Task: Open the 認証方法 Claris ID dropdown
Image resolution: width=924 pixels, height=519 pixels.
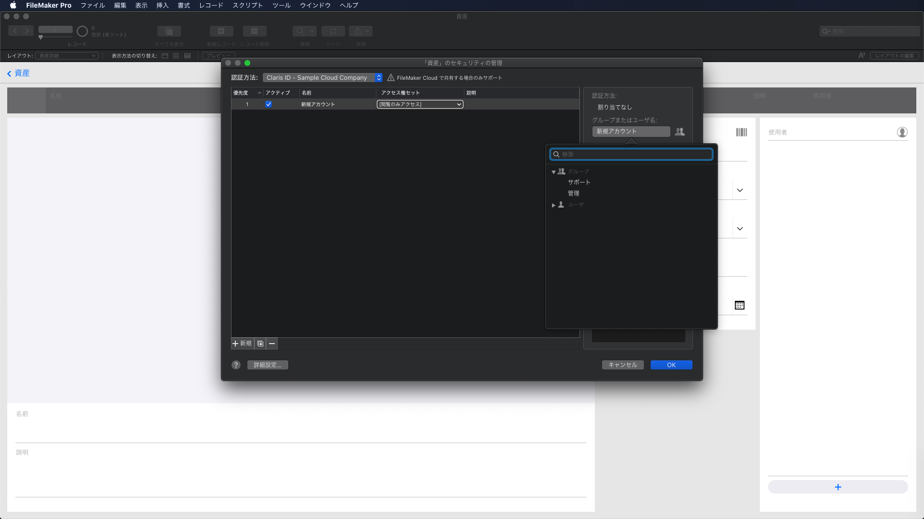Action: point(322,78)
